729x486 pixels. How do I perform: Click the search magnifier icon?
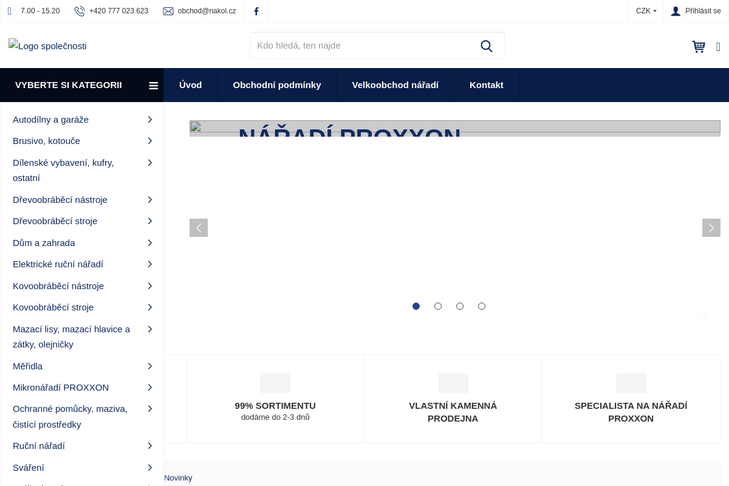click(486, 46)
